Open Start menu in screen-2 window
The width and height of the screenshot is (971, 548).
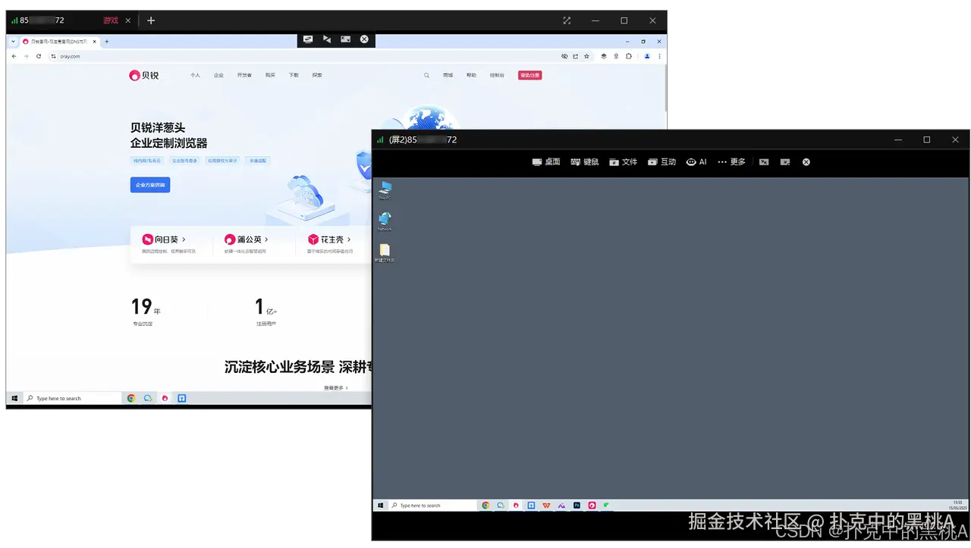coord(380,505)
